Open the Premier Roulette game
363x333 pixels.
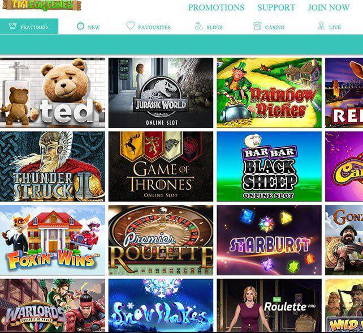pos(161,240)
